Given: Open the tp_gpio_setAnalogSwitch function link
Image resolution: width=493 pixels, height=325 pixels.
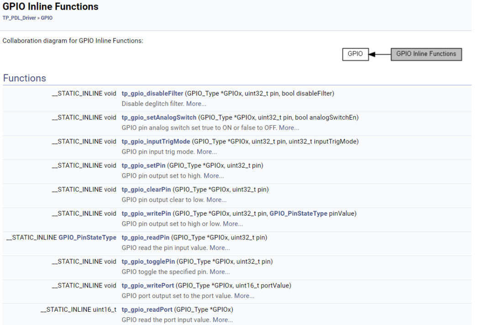Looking at the screenshot, I should click(159, 117).
